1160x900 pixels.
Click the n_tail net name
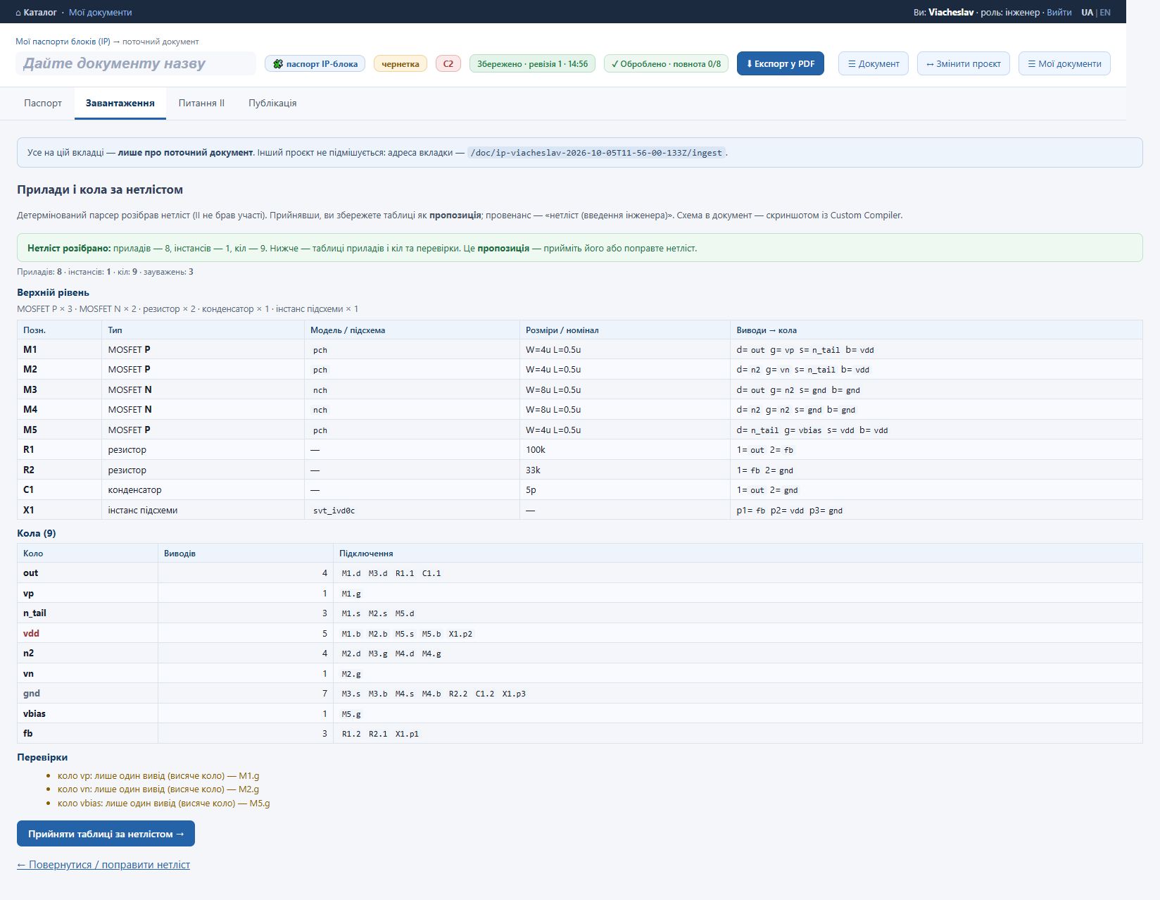(34, 613)
